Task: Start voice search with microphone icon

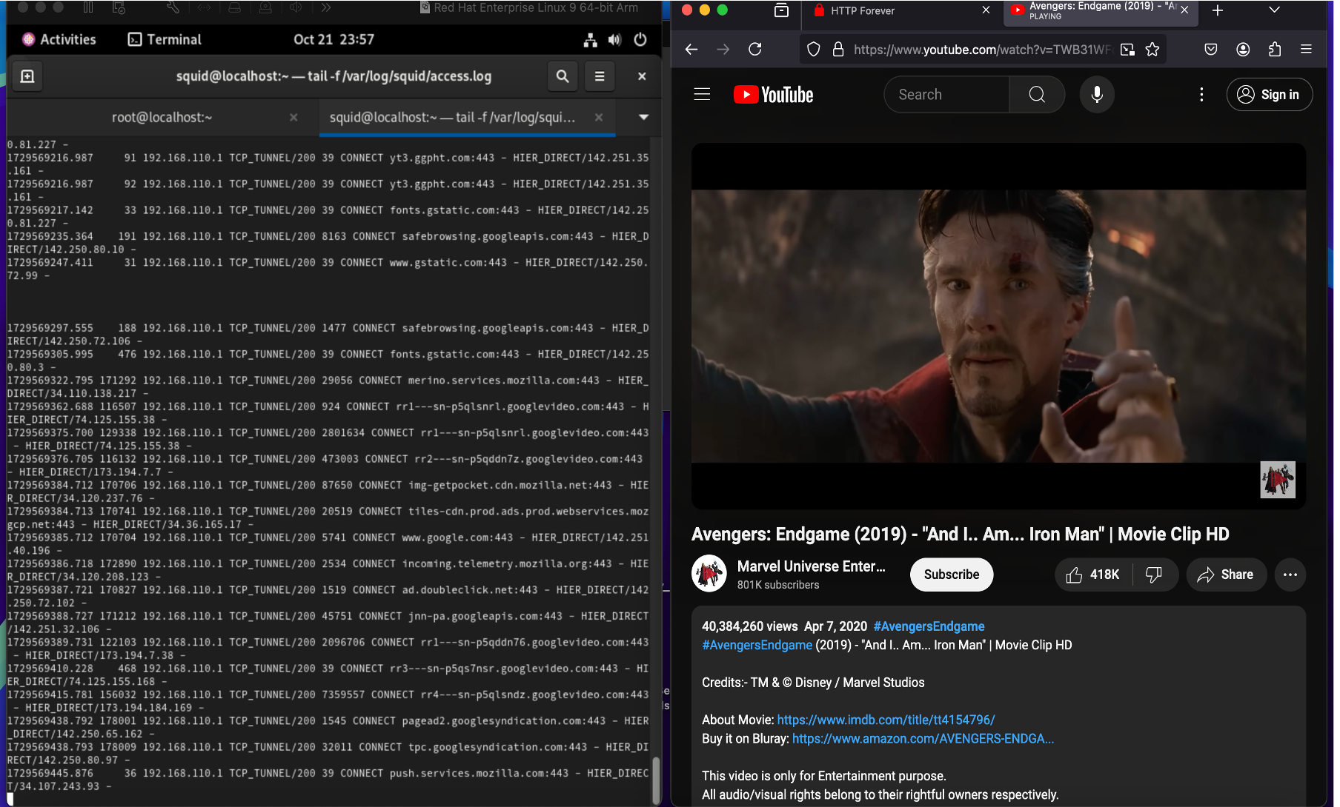Action: pyautogui.click(x=1097, y=95)
